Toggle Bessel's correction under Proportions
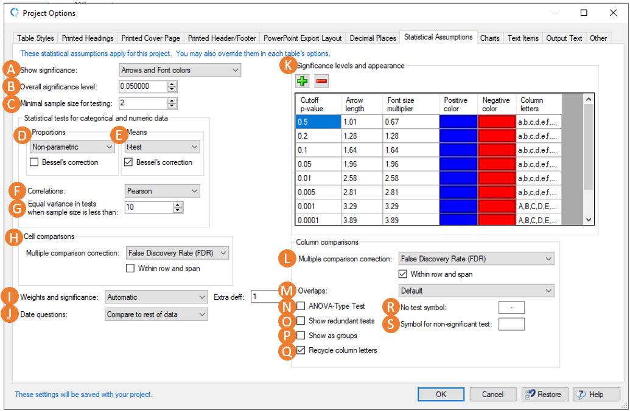 (34, 162)
